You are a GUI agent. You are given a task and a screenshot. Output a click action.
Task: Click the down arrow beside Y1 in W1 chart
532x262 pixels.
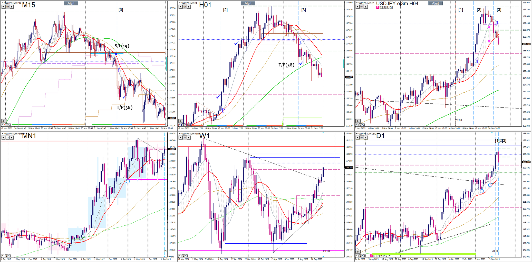[180, 138]
